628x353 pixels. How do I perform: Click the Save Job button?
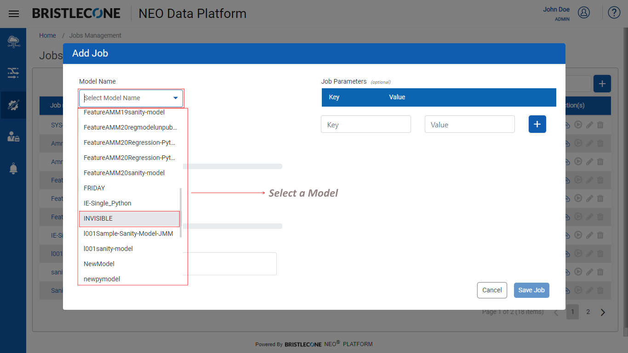click(531, 290)
